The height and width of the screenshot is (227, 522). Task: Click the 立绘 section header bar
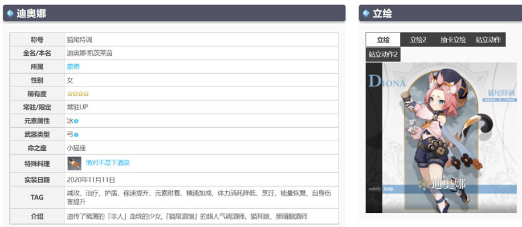pyautogui.click(x=441, y=13)
